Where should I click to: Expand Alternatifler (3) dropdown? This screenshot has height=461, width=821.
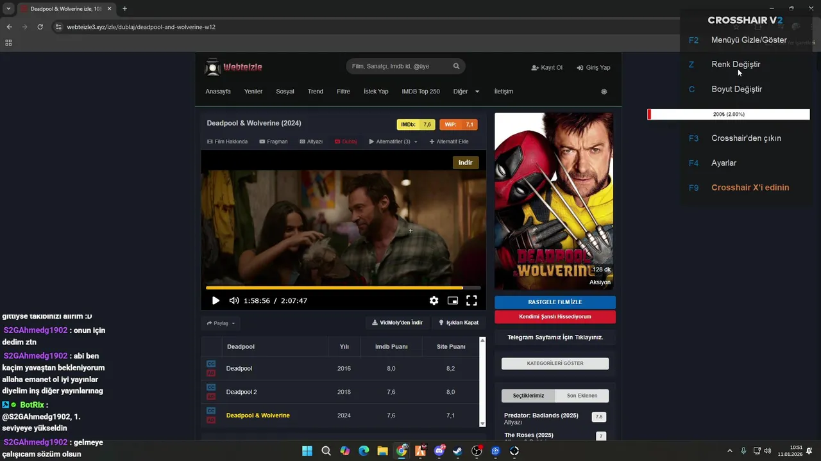(393, 142)
